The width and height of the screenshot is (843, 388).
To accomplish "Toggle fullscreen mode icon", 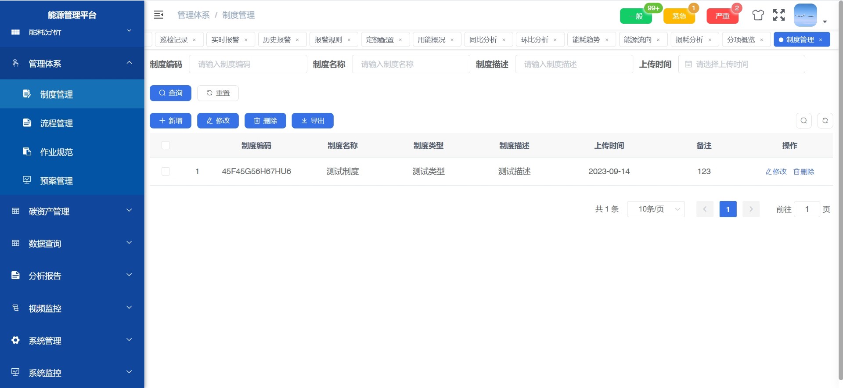I will tap(779, 15).
